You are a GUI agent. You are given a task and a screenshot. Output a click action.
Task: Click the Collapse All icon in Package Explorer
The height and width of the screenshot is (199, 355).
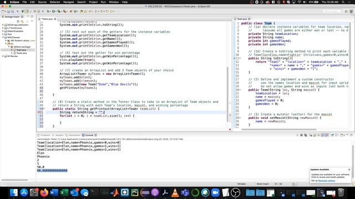coord(18,21)
